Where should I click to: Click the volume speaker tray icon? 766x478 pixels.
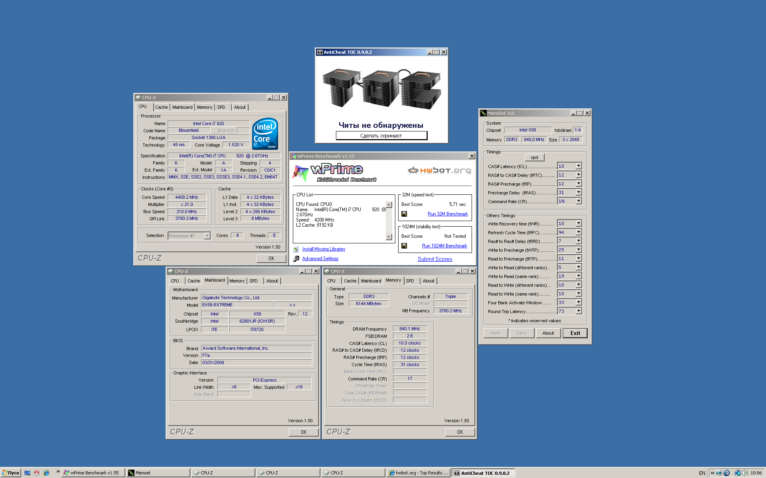coord(744,473)
